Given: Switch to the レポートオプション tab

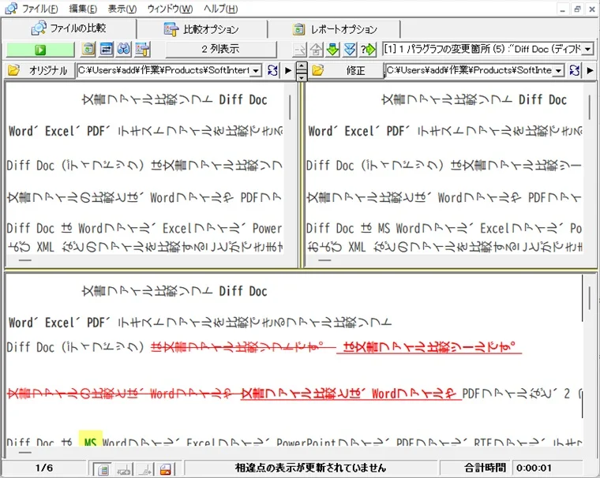Looking at the screenshot, I should [x=335, y=29].
